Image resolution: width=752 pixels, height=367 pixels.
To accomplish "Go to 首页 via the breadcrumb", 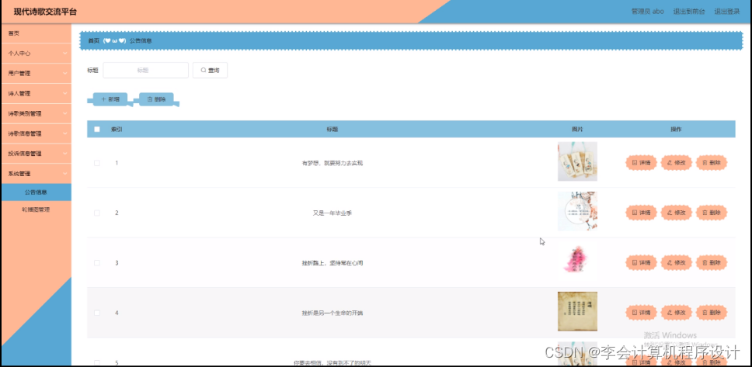I will point(93,41).
